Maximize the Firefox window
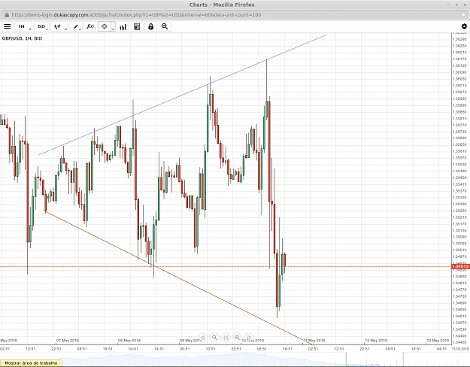The image size is (470, 367). point(456,5)
